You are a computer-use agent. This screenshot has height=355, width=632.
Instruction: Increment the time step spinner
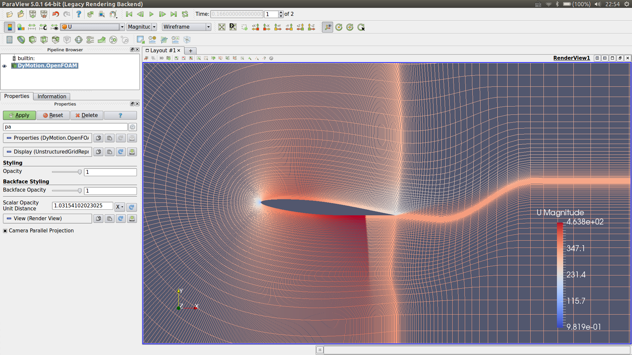281,12
